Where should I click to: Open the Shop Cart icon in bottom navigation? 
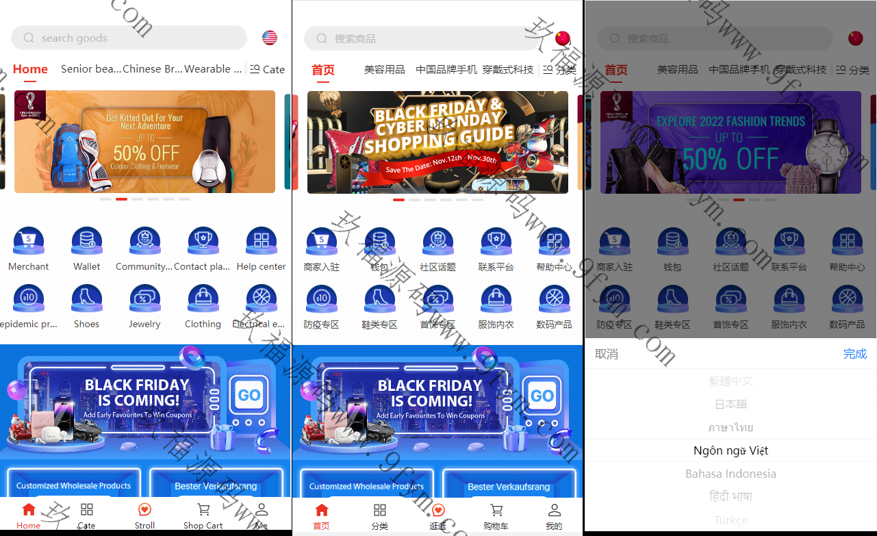(203, 513)
